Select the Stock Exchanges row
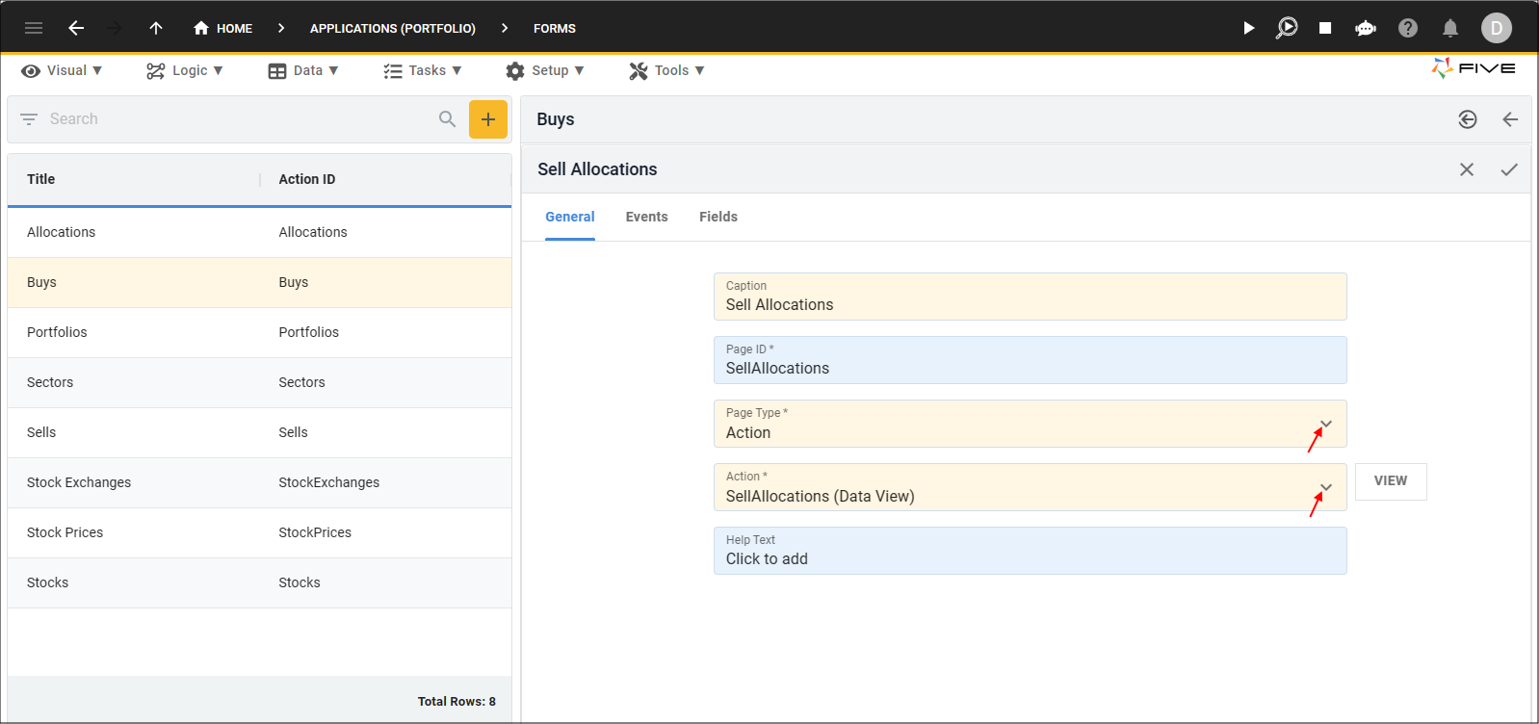The width and height of the screenshot is (1539, 724). [x=259, y=482]
